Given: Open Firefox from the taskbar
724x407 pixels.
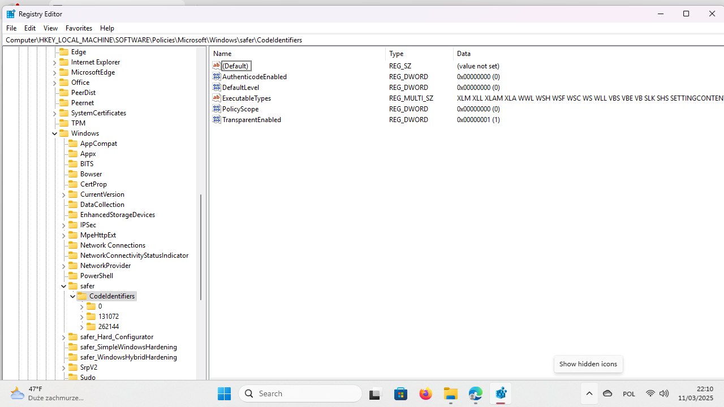Looking at the screenshot, I should tap(425, 393).
